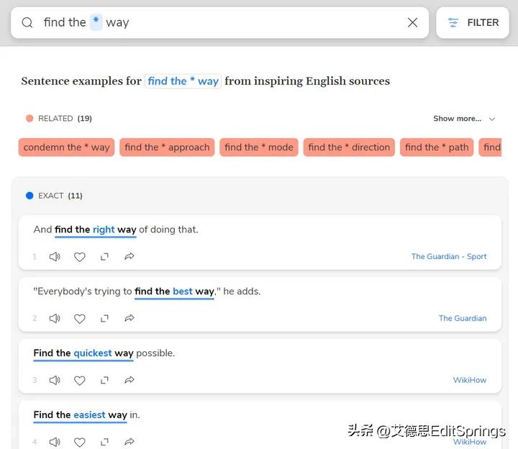
Task: Clear the search query with the X
Action: (x=412, y=22)
